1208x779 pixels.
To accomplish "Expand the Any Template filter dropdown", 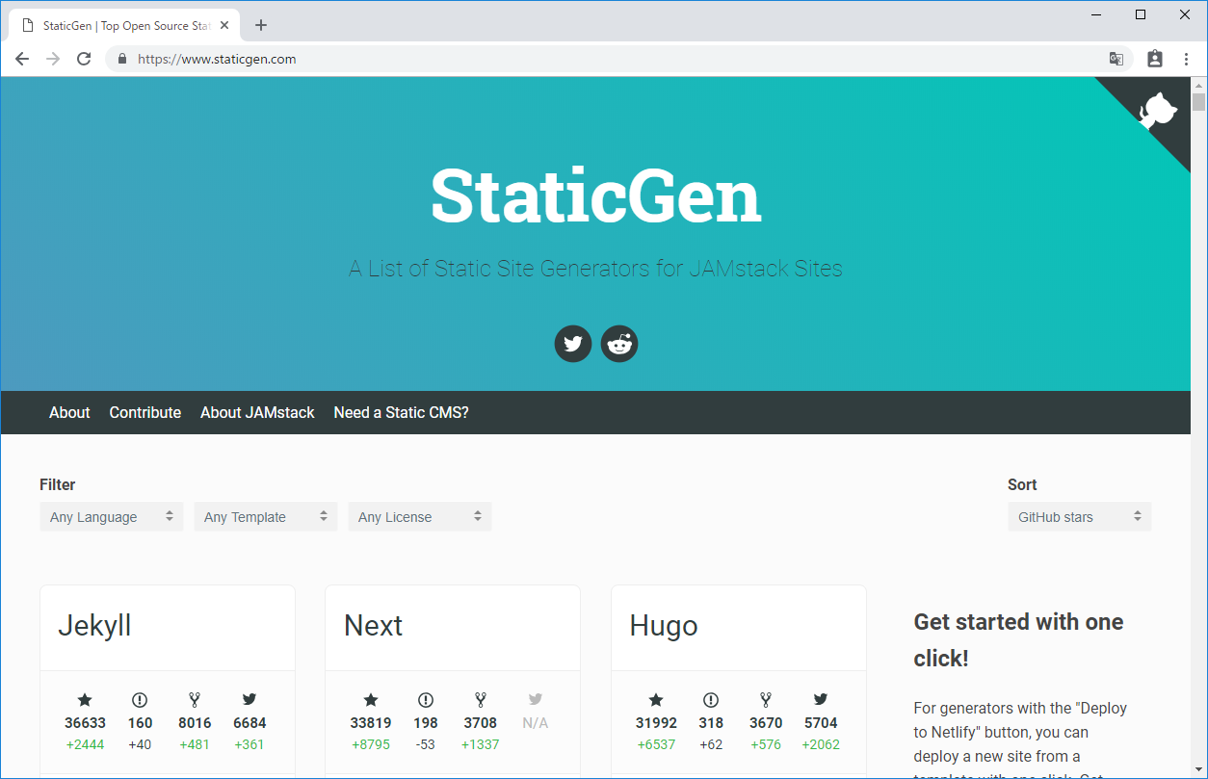I will click(x=266, y=516).
